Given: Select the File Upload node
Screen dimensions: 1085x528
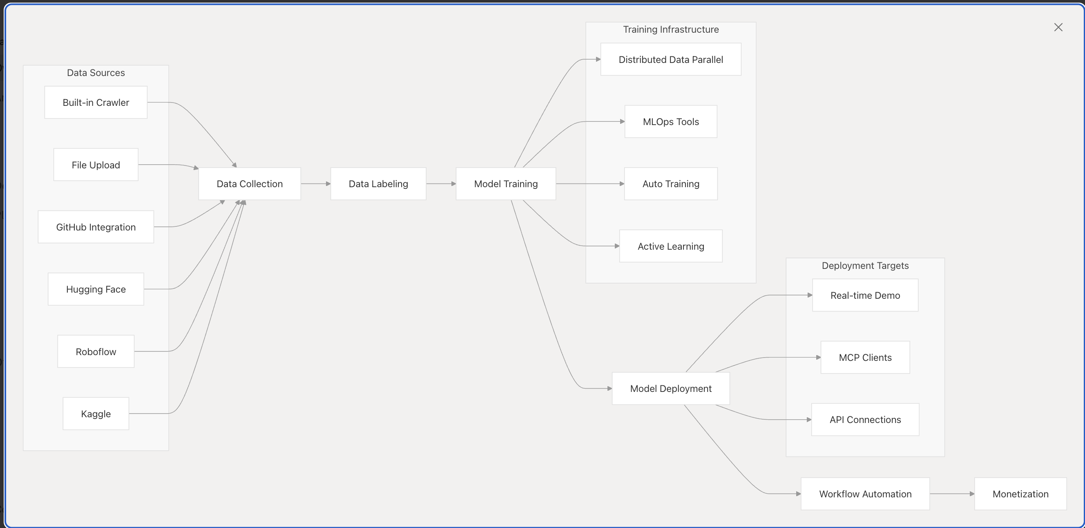Looking at the screenshot, I should (96, 165).
